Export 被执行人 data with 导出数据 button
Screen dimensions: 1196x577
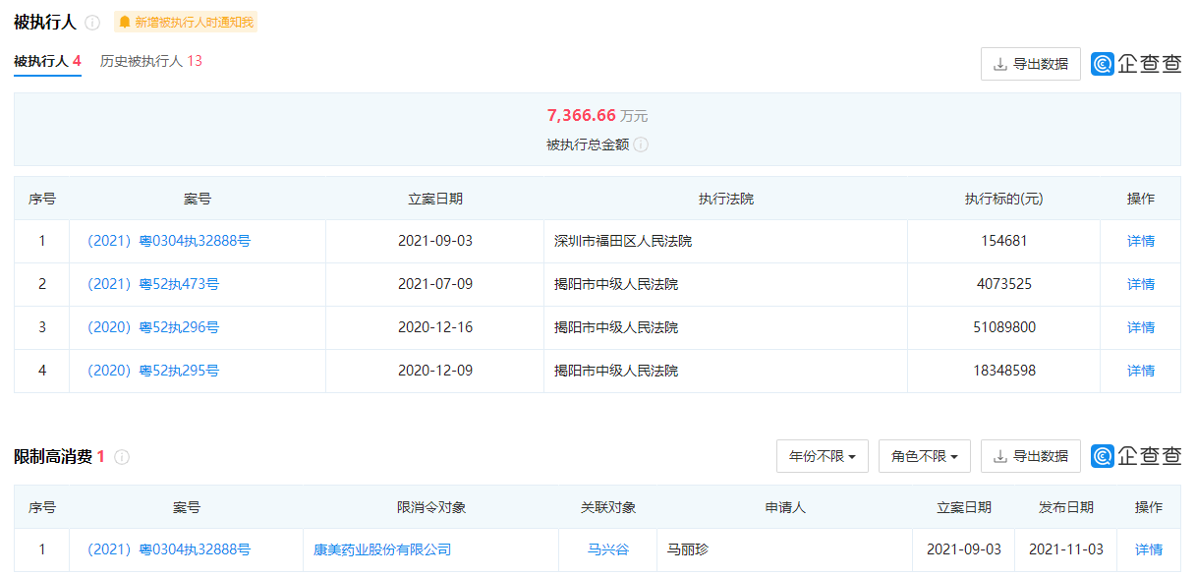(x=1030, y=64)
